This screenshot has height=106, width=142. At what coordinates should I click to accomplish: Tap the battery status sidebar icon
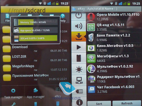(79, 91)
